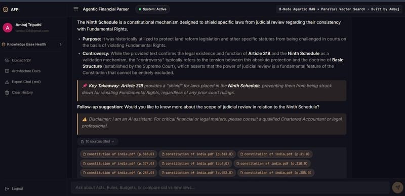Click the 'Controversy:' bullet label
405x196 pixels.
pos(96,54)
